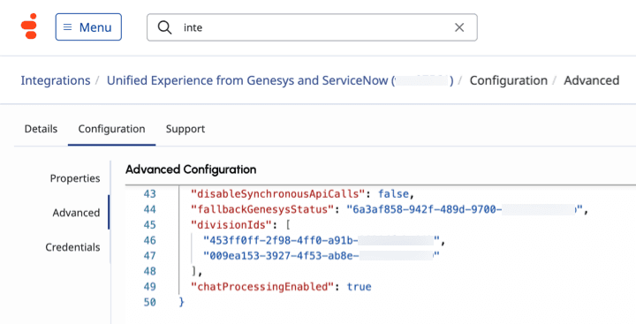Viewport: 636px width, 324px height.
Task: Open Credentials in the side navigation
Action: pyautogui.click(x=72, y=247)
